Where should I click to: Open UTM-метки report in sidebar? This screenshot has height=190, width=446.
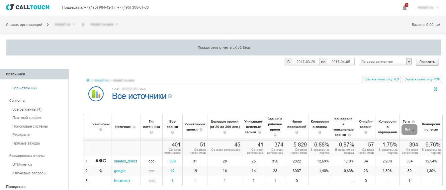[x=22, y=164]
